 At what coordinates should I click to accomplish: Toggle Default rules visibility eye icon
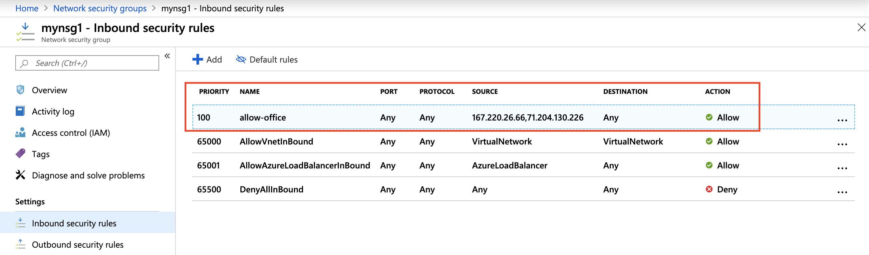pyautogui.click(x=241, y=59)
